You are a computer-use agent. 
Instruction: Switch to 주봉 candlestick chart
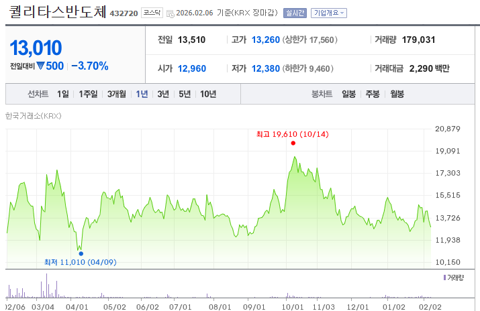373,94
